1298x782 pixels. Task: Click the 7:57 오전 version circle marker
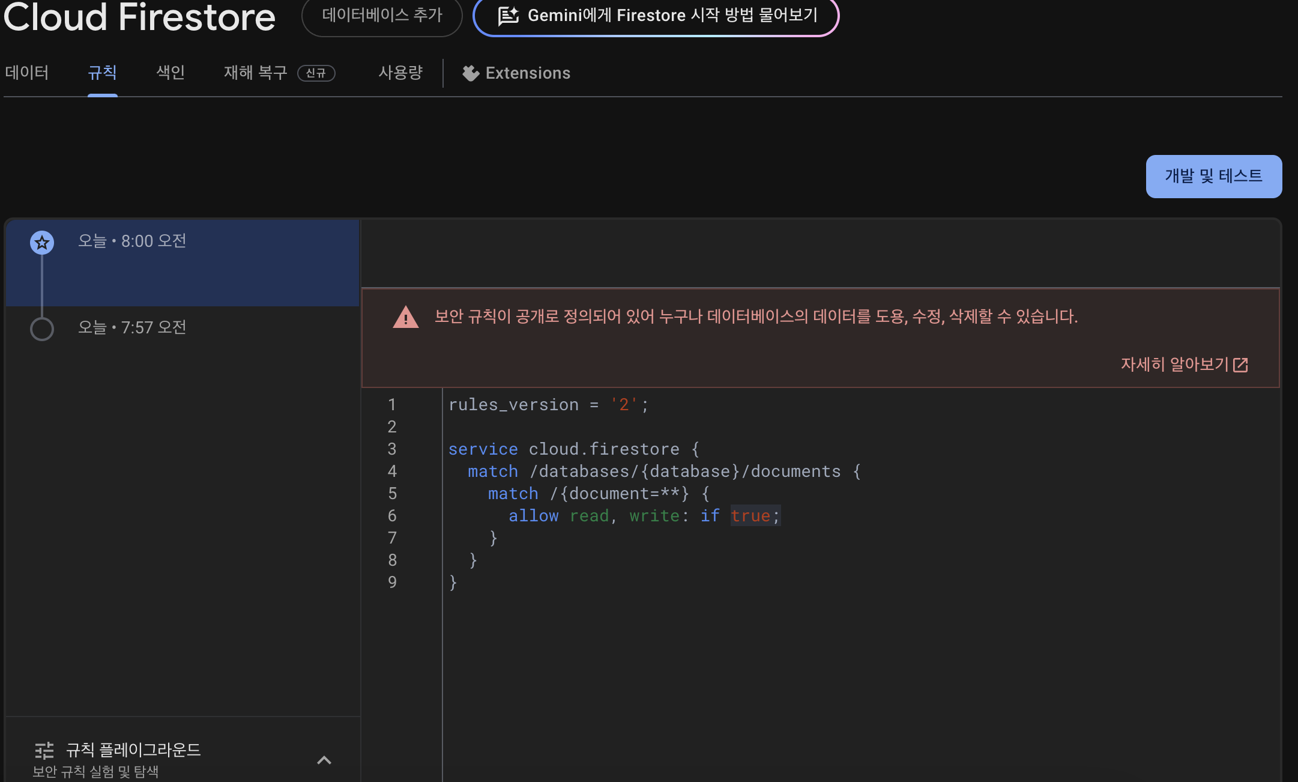coord(42,329)
